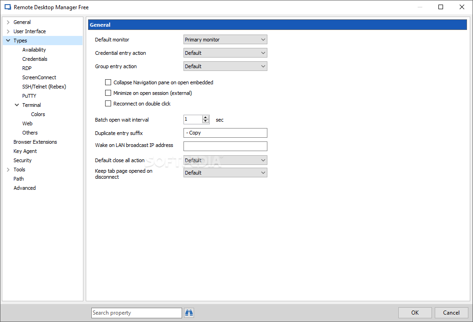Select General in the settings tree
Viewport: 473px width, 322px height.
coord(22,22)
